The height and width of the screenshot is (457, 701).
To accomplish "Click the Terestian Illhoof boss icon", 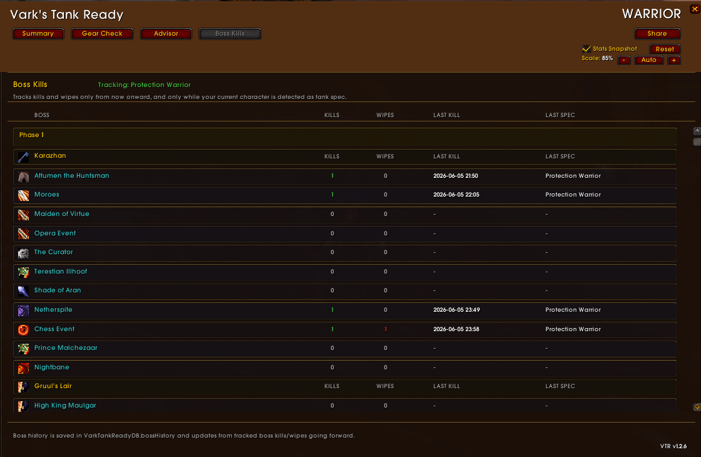I will pyautogui.click(x=23, y=272).
